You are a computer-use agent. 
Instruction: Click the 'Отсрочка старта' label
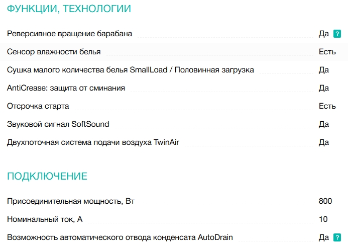[38, 106]
